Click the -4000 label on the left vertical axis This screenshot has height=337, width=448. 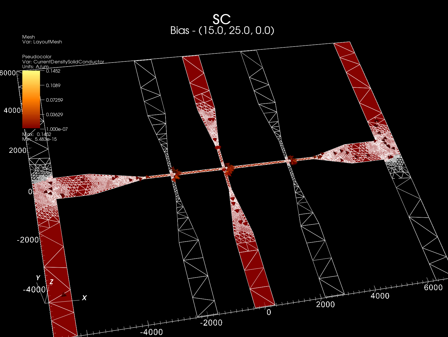(x=34, y=290)
